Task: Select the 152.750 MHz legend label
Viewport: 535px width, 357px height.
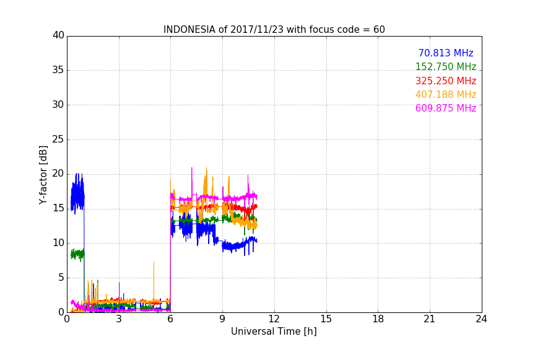Action: [446, 66]
